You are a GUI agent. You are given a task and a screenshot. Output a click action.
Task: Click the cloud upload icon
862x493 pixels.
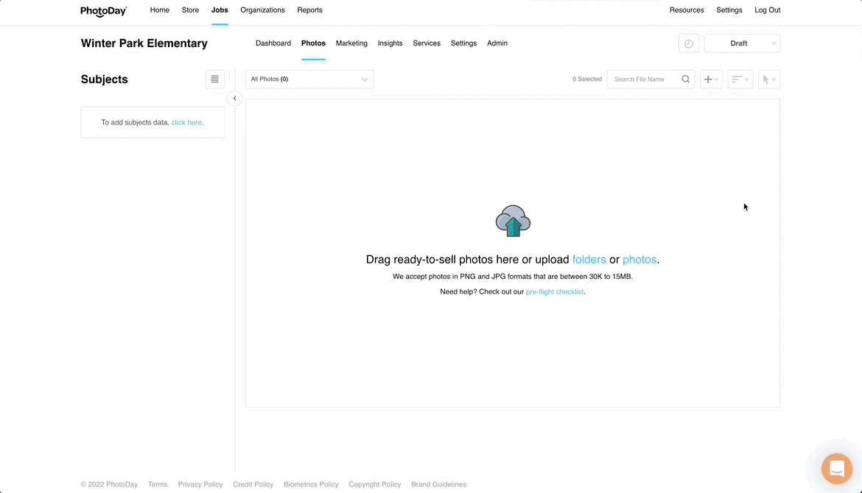(513, 221)
